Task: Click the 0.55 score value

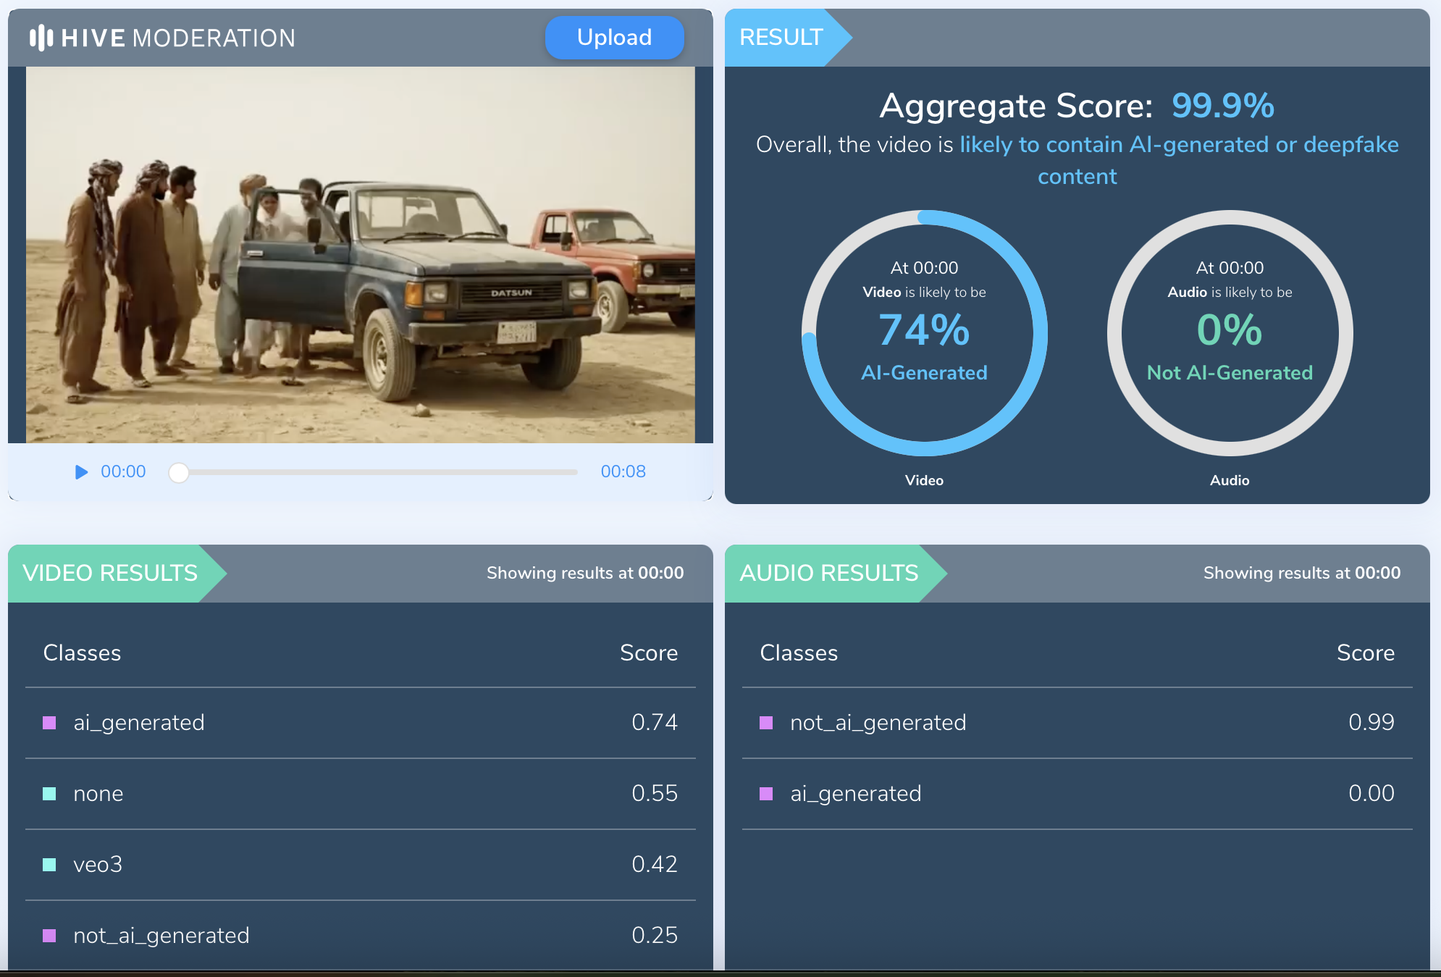Action: (655, 793)
